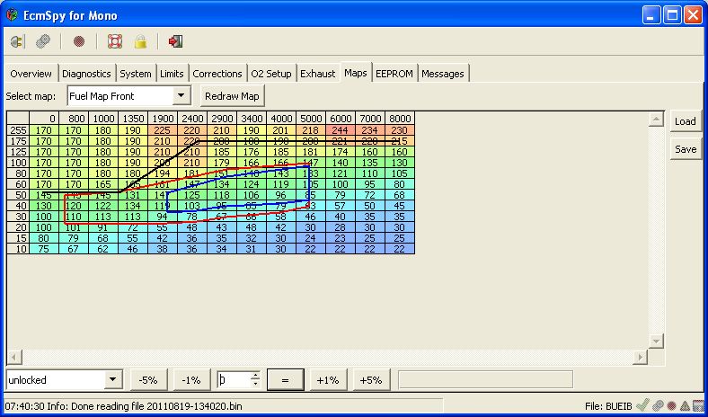The width and height of the screenshot is (708, 417).
Task: Click the Load button
Action: [x=685, y=121]
